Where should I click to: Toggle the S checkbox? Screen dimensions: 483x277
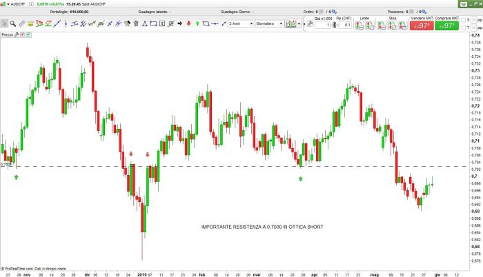click(x=464, y=20)
